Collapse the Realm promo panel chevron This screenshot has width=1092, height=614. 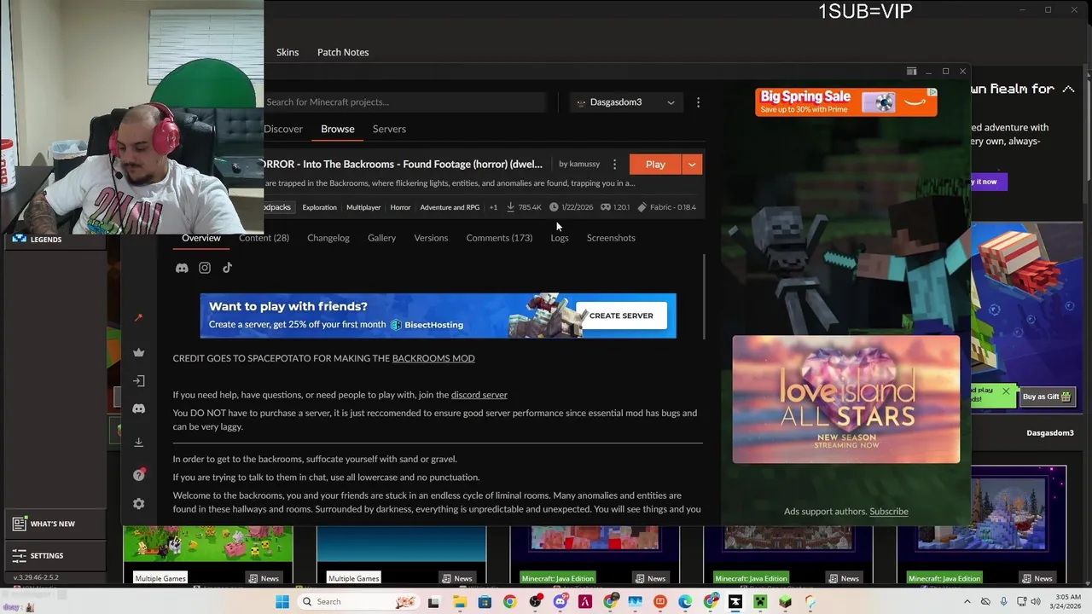point(1068,89)
